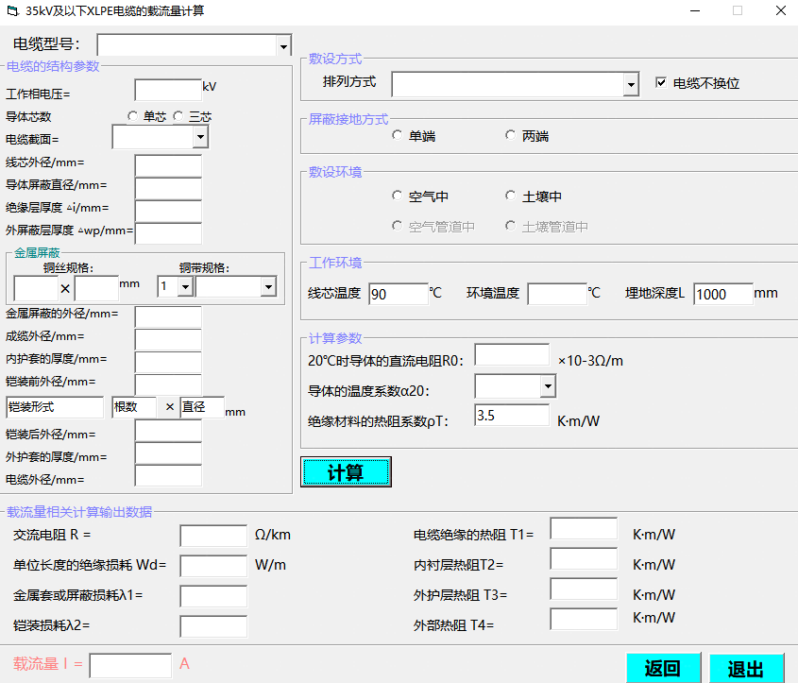798x683 pixels.
Task: Click the application icon in title bar
Action: click(12, 11)
